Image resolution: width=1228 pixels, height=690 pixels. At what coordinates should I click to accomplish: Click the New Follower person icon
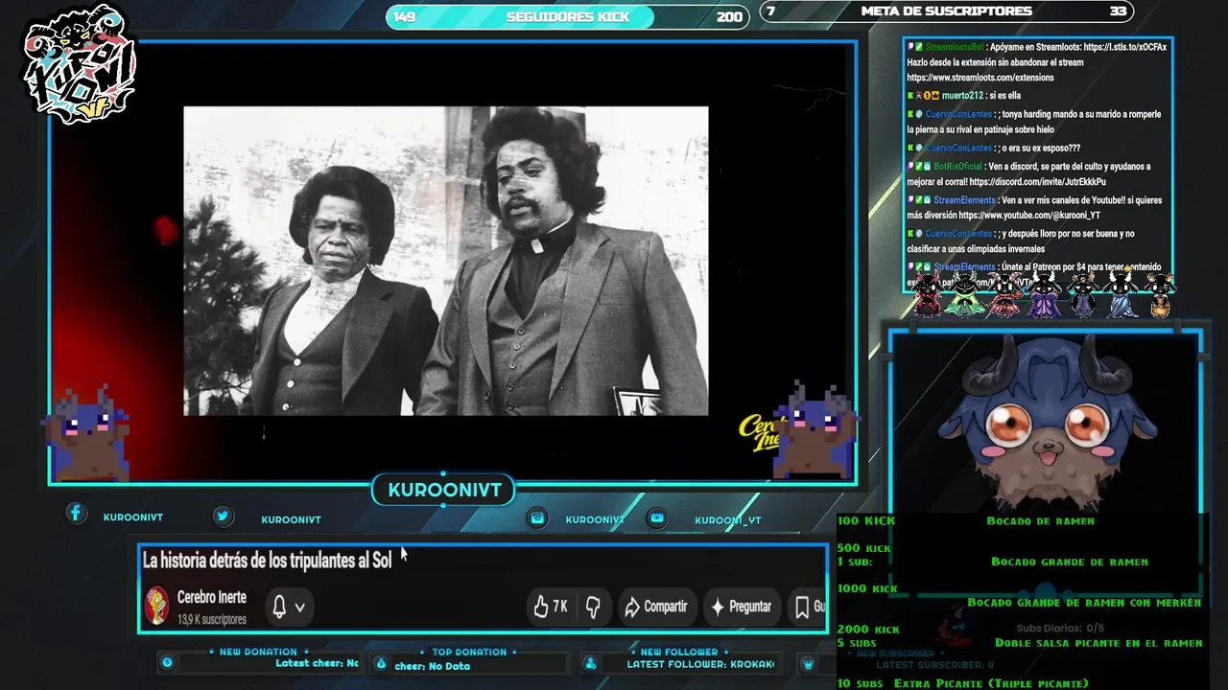[591, 662]
